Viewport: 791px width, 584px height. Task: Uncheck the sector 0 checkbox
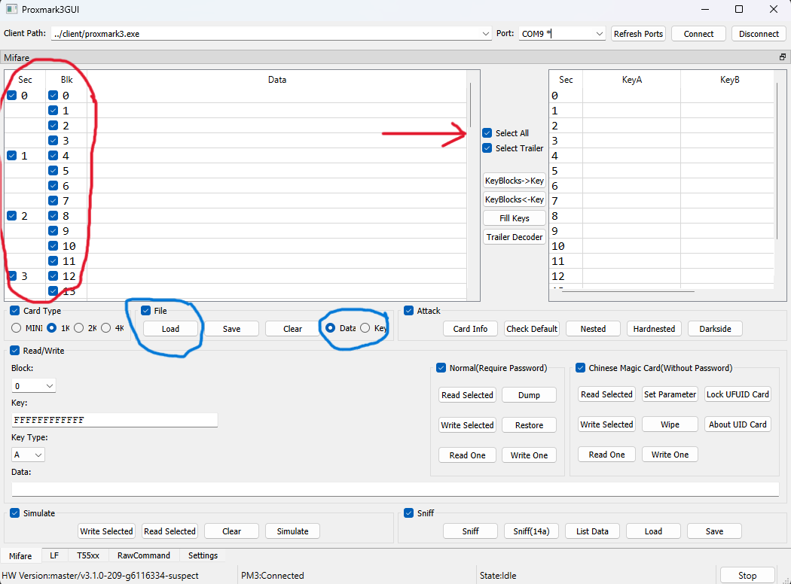click(11, 96)
